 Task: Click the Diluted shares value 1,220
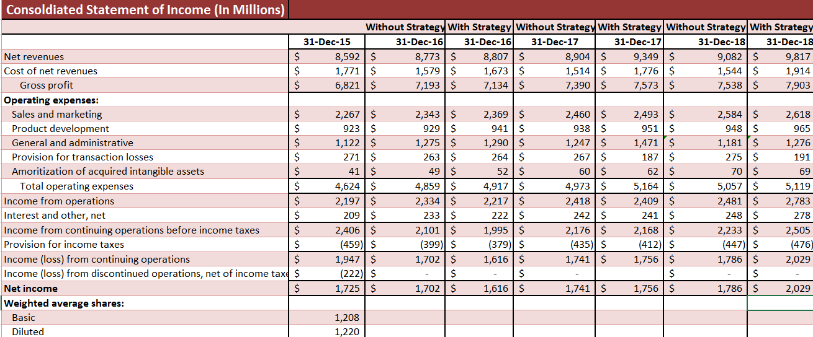pos(346,331)
